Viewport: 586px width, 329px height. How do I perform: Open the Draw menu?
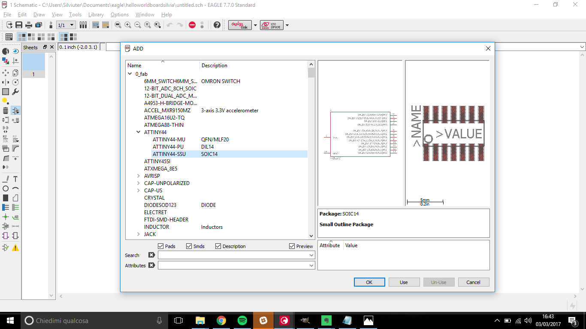(39, 15)
